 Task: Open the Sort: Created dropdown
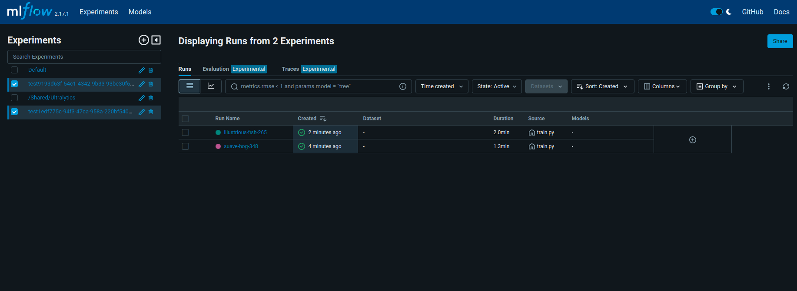coord(602,86)
